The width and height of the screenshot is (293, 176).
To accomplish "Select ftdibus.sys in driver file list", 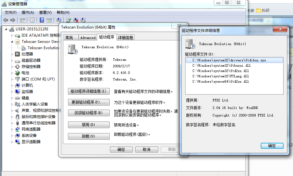I will point(234,60).
